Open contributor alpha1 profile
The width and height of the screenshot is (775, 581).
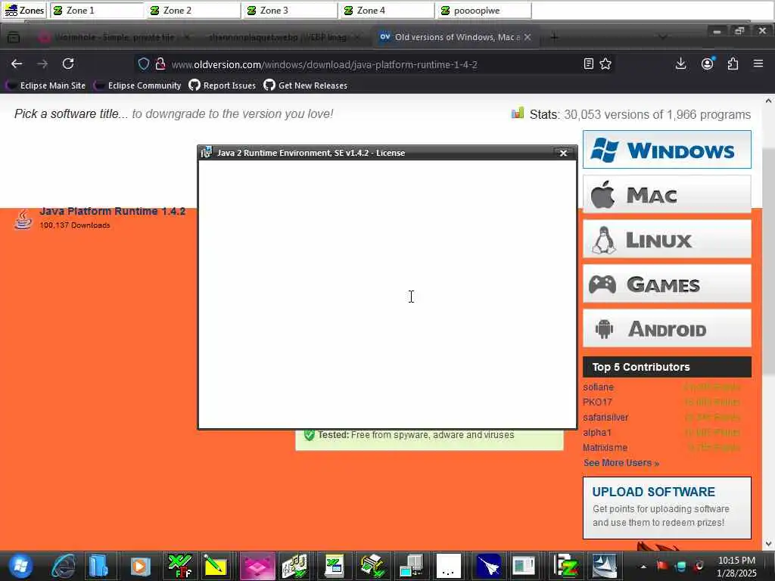click(597, 433)
